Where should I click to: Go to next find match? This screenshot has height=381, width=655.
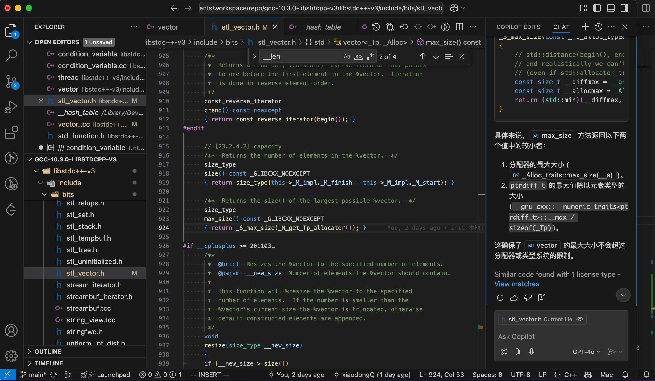436,56
